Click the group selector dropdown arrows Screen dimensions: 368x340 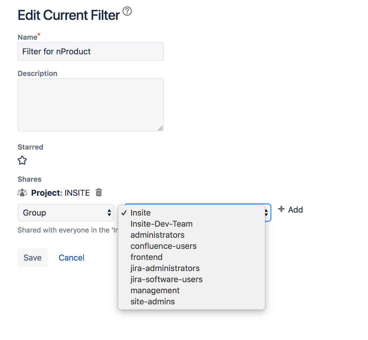(x=266, y=213)
